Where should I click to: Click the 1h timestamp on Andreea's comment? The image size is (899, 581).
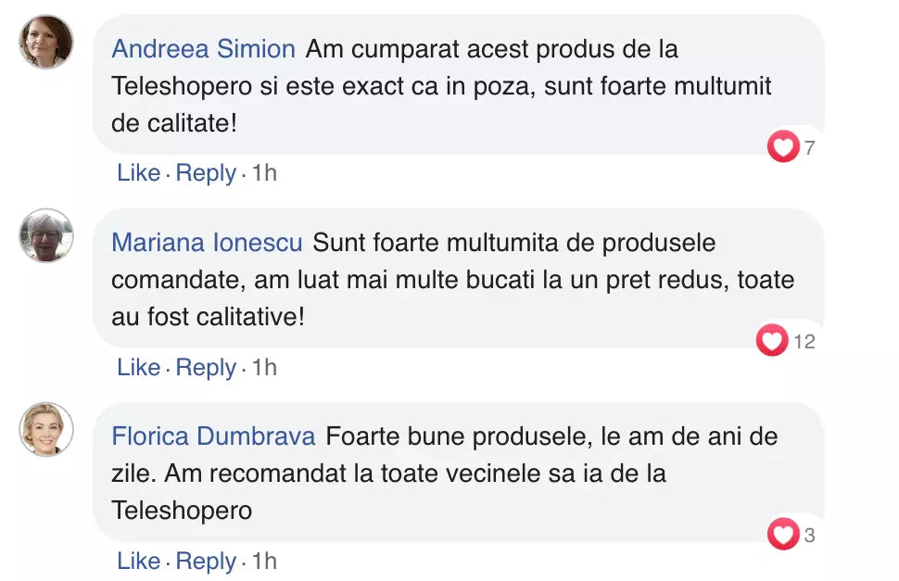pos(264,173)
